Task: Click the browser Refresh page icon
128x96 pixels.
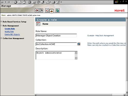Action: [x=20, y=2]
